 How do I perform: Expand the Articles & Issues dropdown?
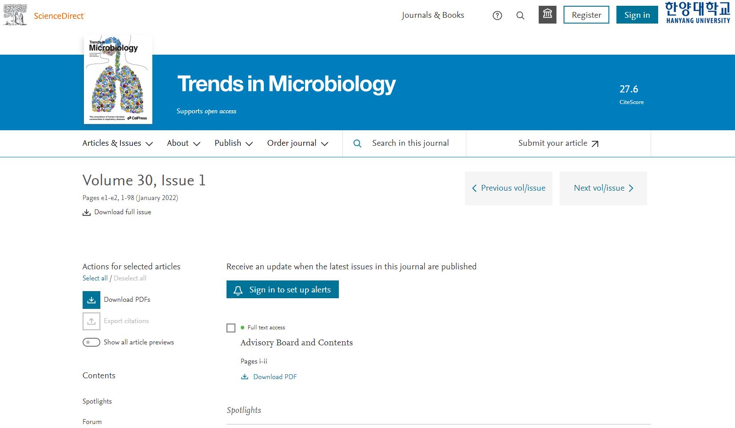pyautogui.click(x=118, y=144)
